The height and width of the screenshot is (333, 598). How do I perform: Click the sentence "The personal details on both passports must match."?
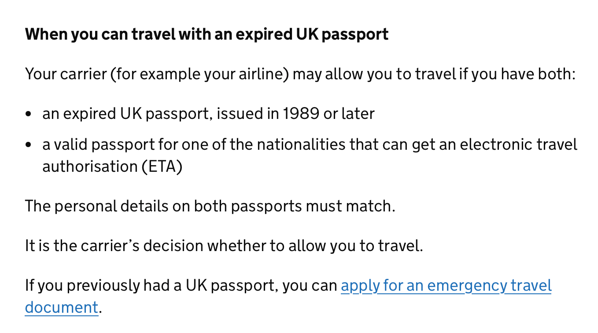coord(210,206)
